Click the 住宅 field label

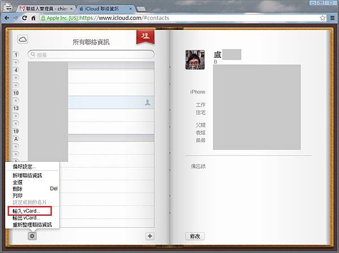point(201,113)
